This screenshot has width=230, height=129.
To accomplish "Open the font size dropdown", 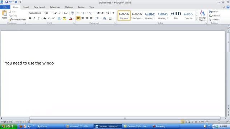I will tap(52, 13).
